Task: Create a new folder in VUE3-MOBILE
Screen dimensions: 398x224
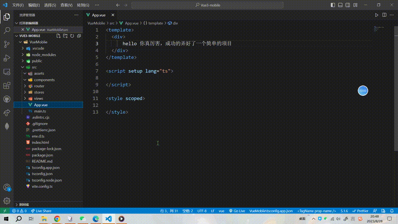Action: pos(65,36)
